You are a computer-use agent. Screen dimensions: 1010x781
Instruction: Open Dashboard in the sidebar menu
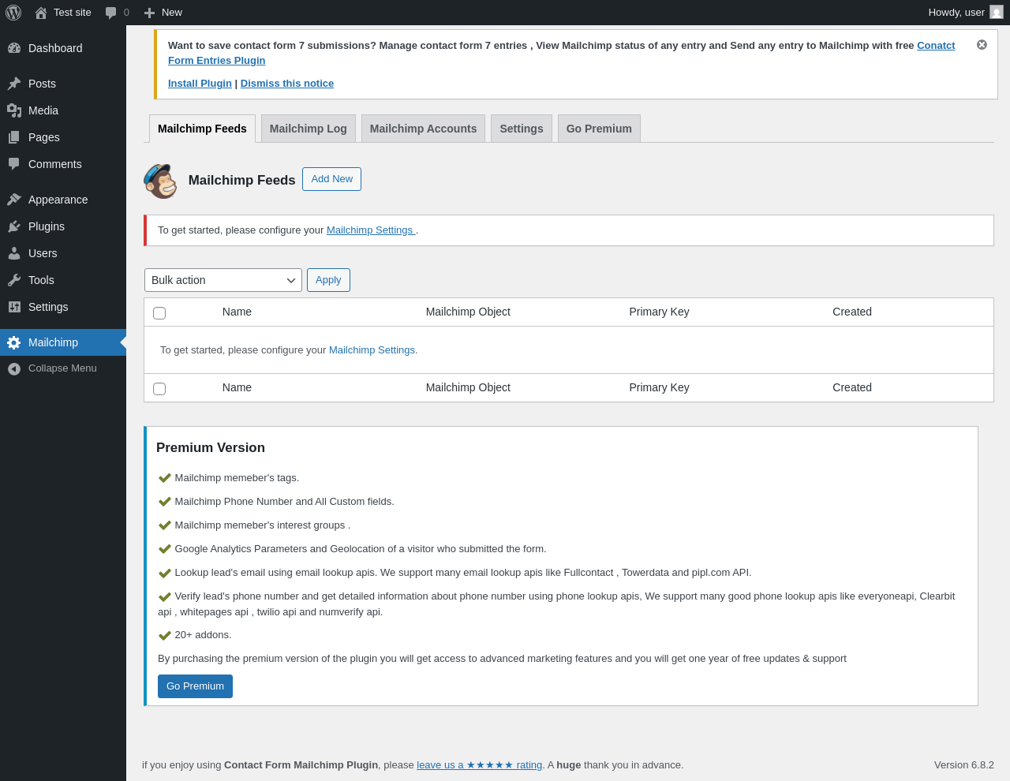(63, 48)
